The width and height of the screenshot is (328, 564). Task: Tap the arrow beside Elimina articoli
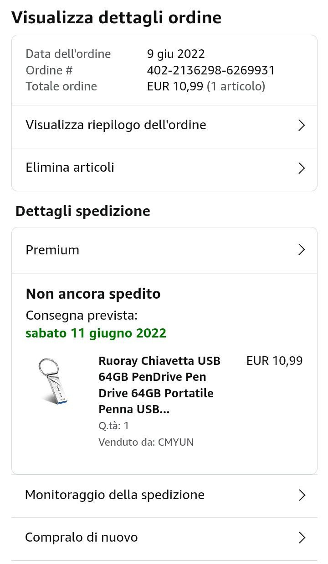click(301, 169)
